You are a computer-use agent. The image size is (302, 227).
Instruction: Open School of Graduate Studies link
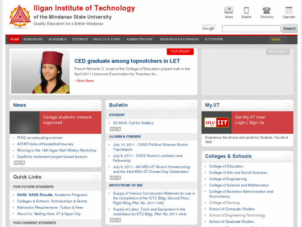pos(231,222)
